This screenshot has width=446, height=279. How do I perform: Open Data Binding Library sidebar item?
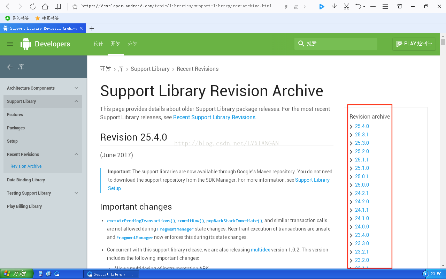coord(26,180)
